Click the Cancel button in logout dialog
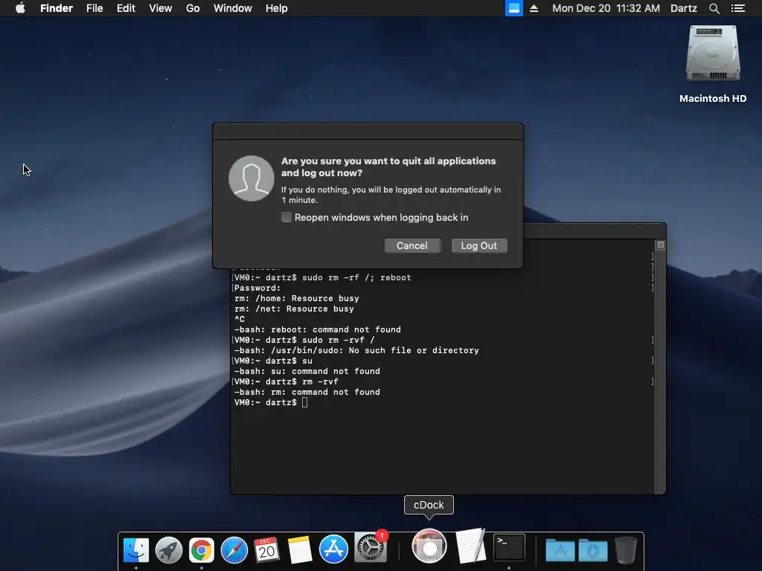 [x=412, y=245]
